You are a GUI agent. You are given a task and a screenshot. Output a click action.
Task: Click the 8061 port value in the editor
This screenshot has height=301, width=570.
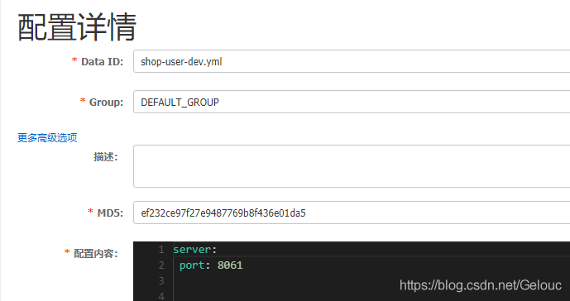coord(230,265)
